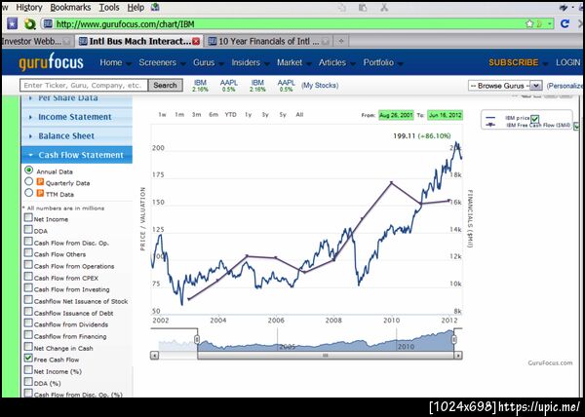Click the orange premium icon beside Quarterly Data
This screenshot has height=417, width=585.
tap(40, 182)
